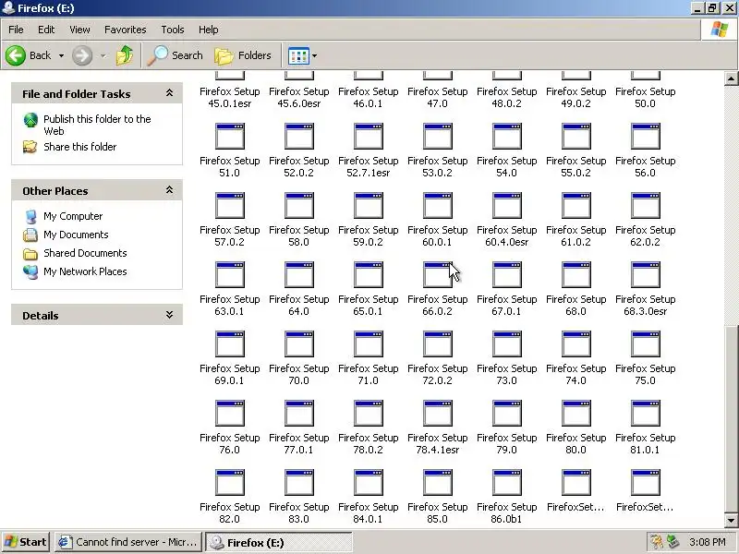Select the Firefox Setup 52.7.1esr file icon

[x=368, y=136]
